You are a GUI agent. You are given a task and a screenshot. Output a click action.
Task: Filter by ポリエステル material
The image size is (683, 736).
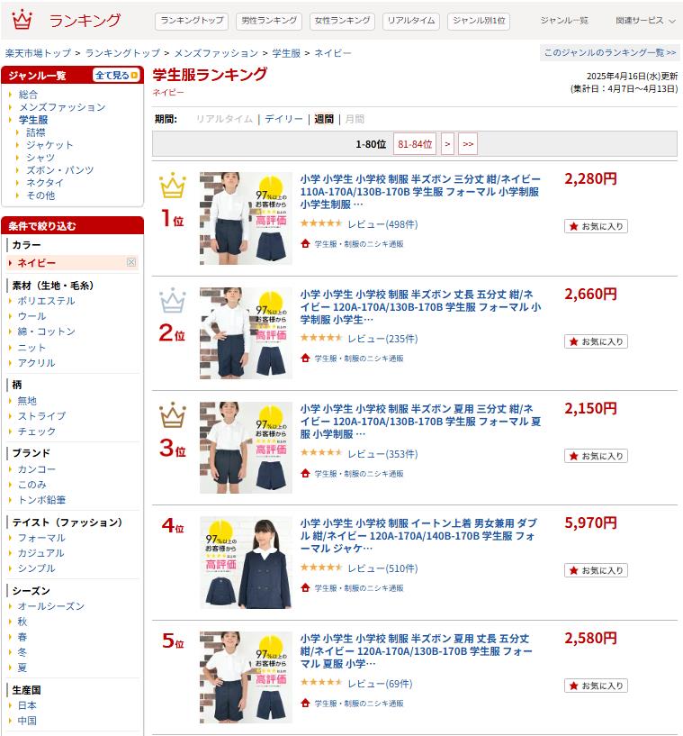[x=46, y=301]
